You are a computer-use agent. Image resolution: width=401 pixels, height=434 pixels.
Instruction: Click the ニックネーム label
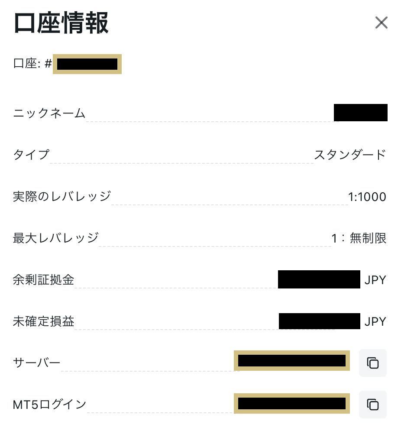click(49, 113)
